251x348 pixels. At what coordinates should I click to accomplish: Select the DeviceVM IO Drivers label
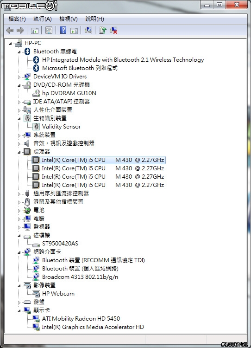[60, 77]
